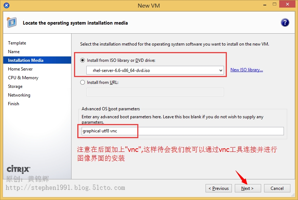Click the New VM wizard icon in header

coord(12,22)
